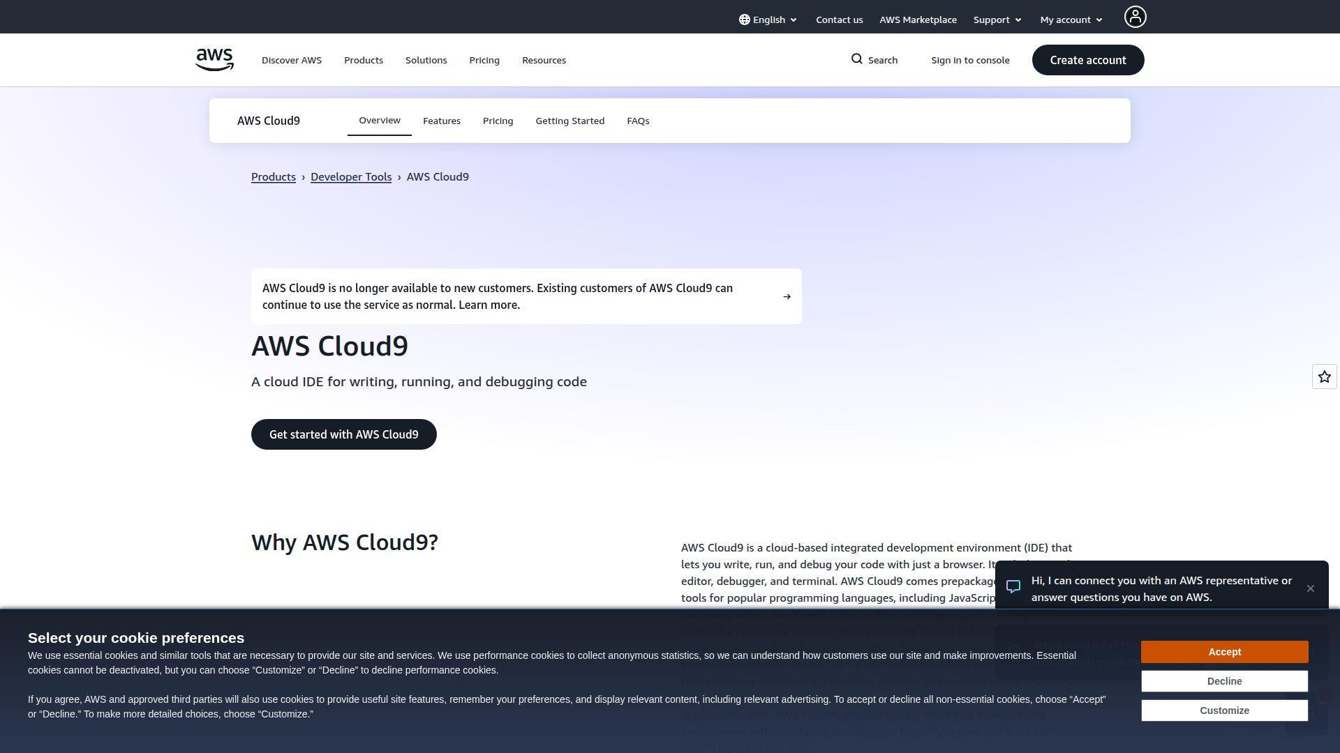Dismiss the AWS representative chat with the X icon
This screenshot has width=1340, height=753.
(x=1311, y=588)
